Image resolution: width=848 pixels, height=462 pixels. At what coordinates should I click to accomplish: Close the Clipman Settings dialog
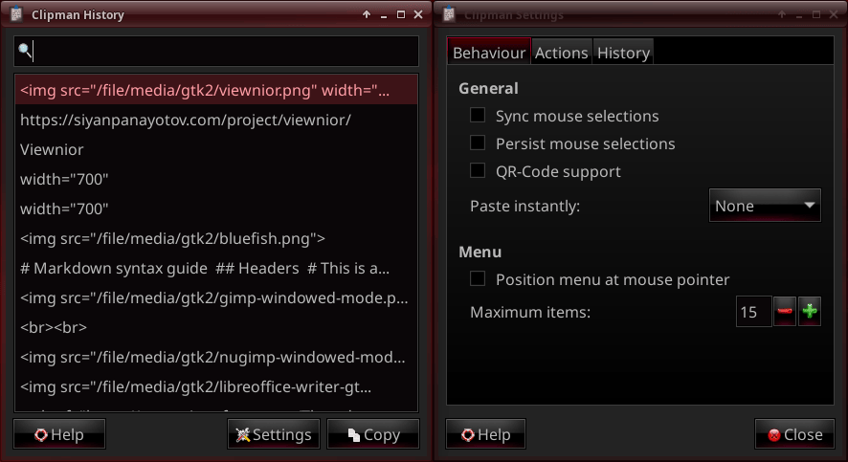coord(793,434)
